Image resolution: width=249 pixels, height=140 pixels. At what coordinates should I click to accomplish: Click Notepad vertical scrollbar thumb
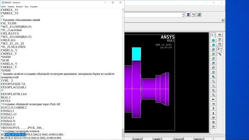(x=123, y=133)
